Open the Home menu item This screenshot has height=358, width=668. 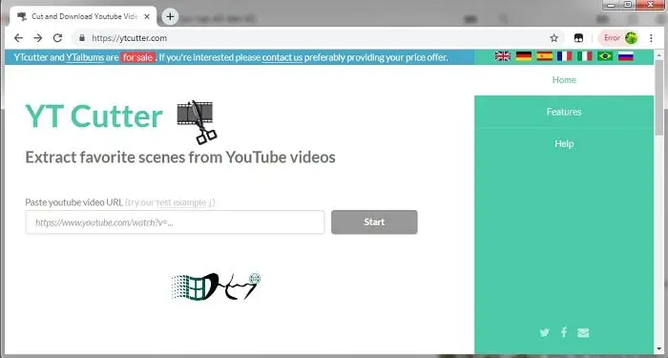(564, 79)
